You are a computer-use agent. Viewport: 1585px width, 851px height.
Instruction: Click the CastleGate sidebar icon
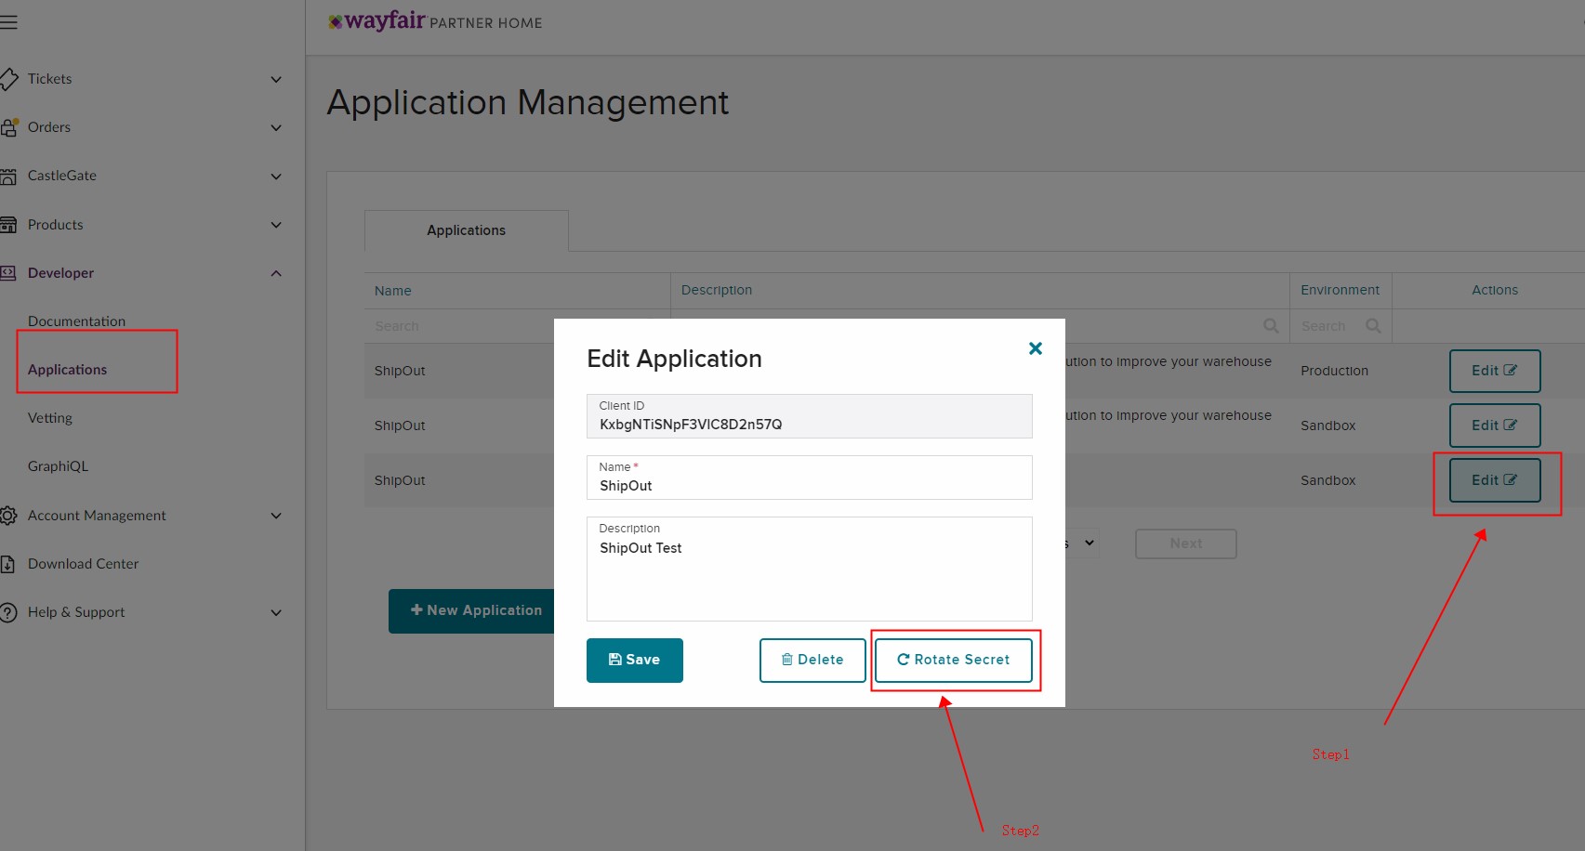(x=8, y=176)
